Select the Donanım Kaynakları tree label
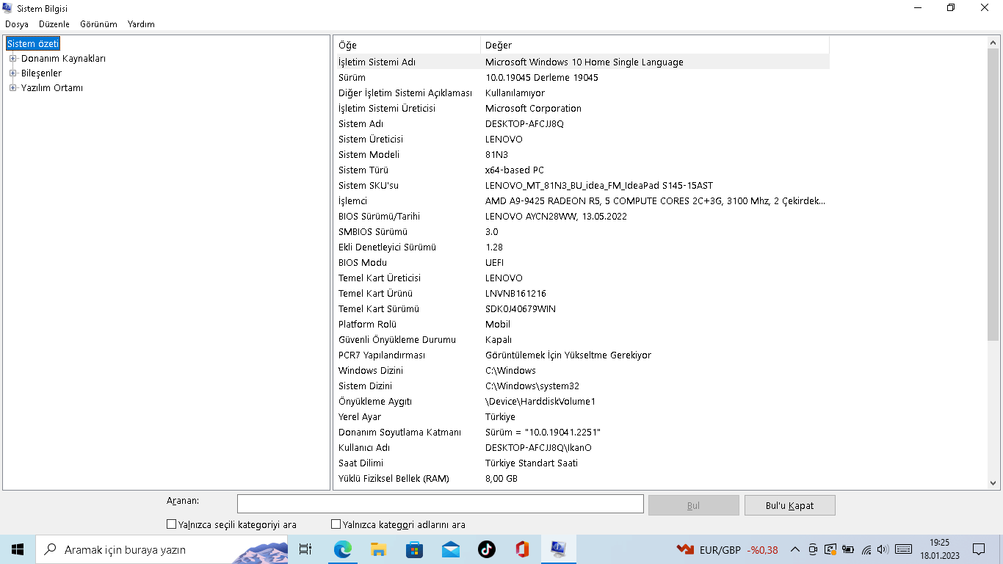 tap(63, 59)
